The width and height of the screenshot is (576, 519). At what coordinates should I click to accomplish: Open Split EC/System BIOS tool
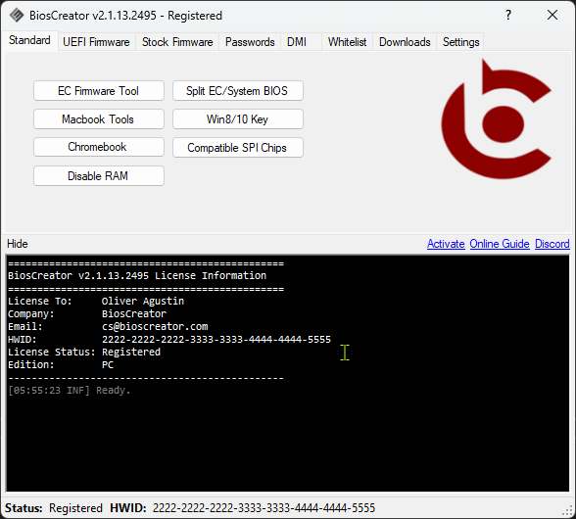238,91
